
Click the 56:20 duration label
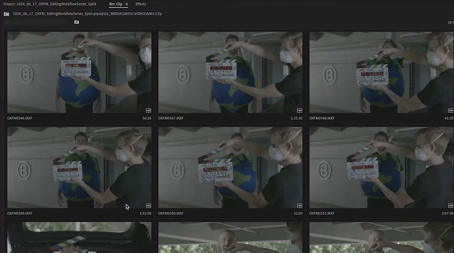tap(147, 118)
